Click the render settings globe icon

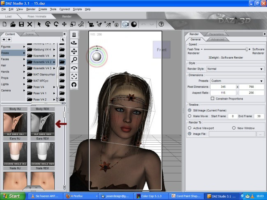(125, 24)
